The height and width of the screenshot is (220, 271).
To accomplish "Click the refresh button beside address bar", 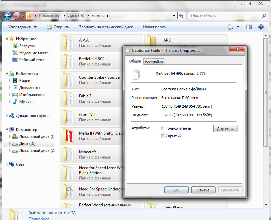I will click(182, 16).
